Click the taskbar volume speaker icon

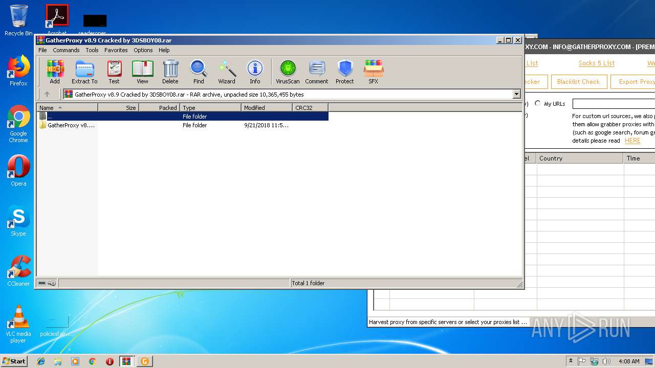click(x=606, y=361)
